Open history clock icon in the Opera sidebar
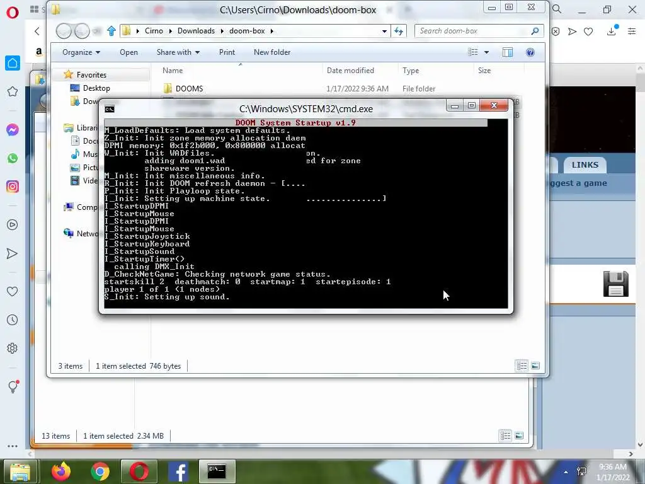The width and height of the screenshot is (645, 484). coord(13,320)
